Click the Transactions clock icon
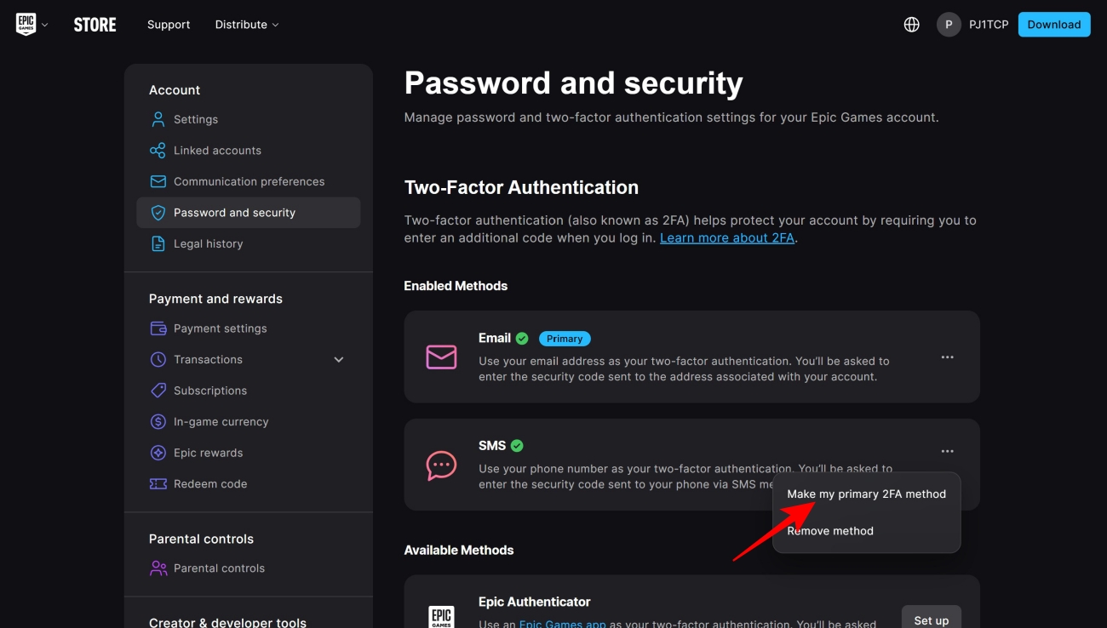The image size is (1107, 628). (158, 360)
